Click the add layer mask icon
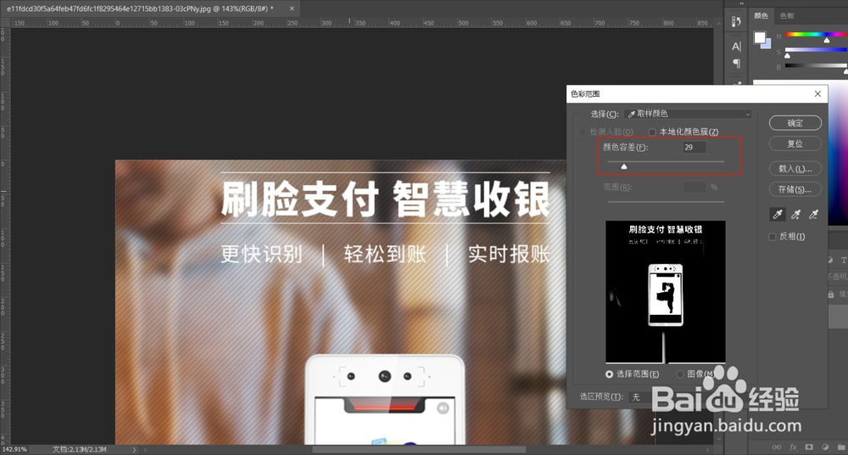848x455 pixels. pos(809,447)
